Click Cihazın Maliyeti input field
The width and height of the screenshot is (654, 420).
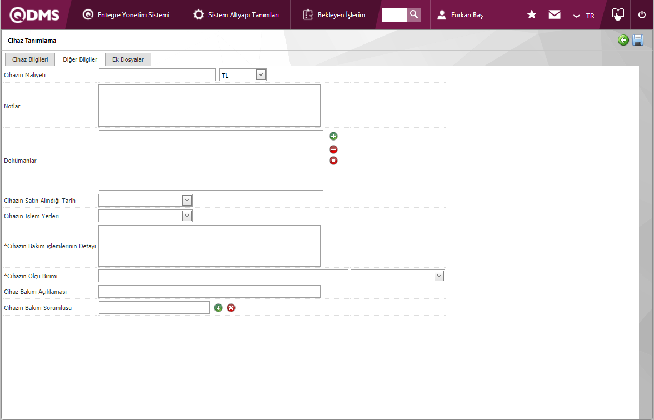[157, 74]
